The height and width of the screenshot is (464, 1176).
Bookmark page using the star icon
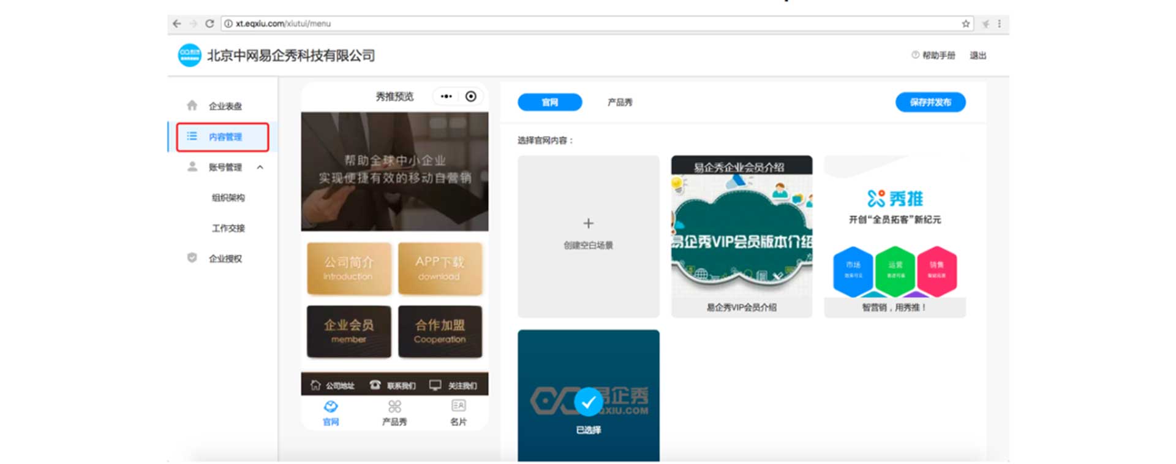tap(965, 24)
